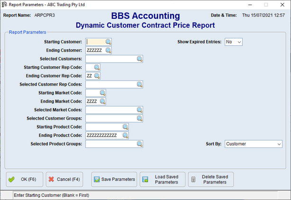Open the Starting Product Code search icon
291x200 pixels.
125,127
